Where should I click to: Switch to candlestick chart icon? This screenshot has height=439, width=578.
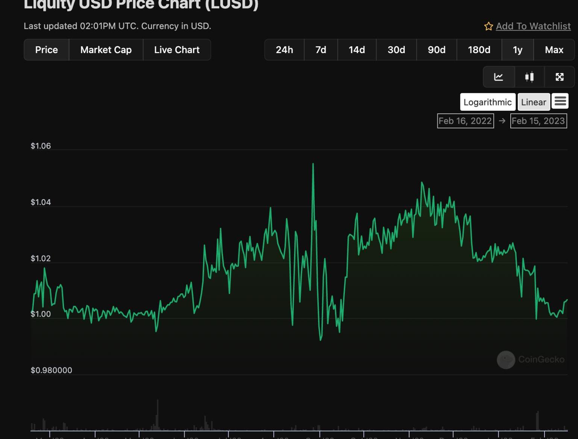click(529, 77)
